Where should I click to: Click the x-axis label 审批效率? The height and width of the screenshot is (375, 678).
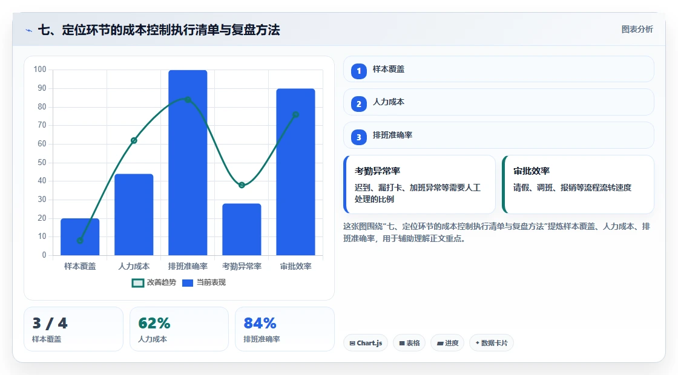(x=296, y=267)
